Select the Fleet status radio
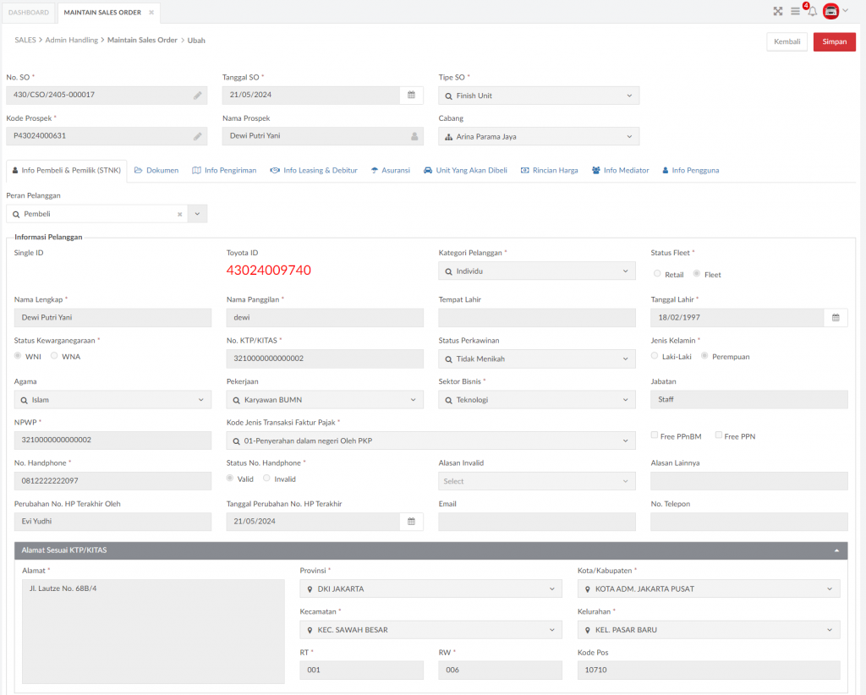The height and width of the screenshot is (695, 866). [697, 273]
